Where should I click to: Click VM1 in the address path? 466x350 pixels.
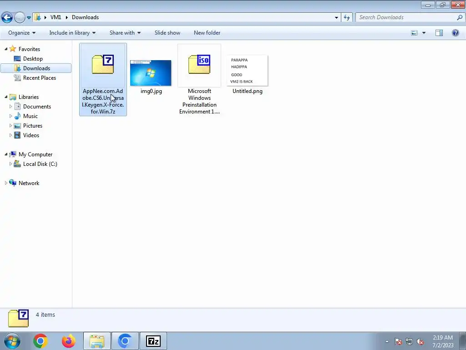(56, 17)
